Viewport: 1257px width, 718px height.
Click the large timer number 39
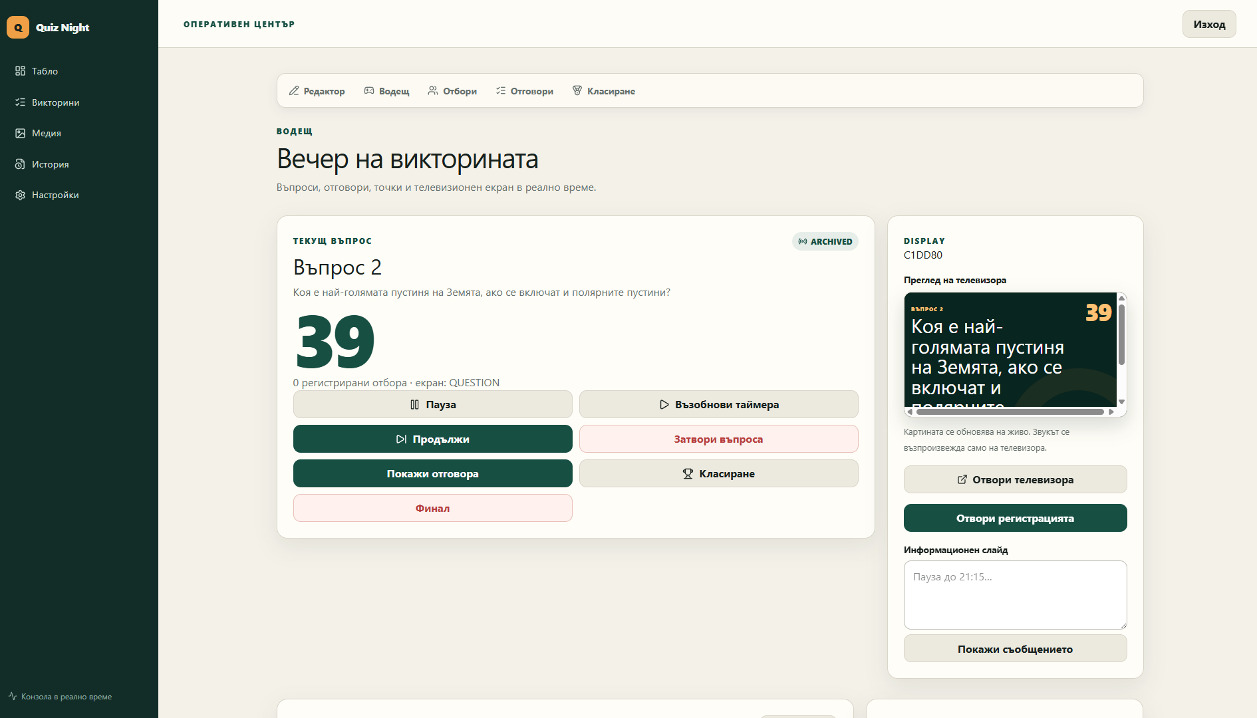tap(335, 341)
